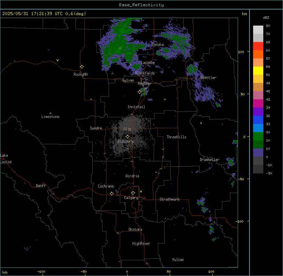This screenshot has height=276, width=283.
Task: Click the Drumheller town label
Action: click(209, 160)
